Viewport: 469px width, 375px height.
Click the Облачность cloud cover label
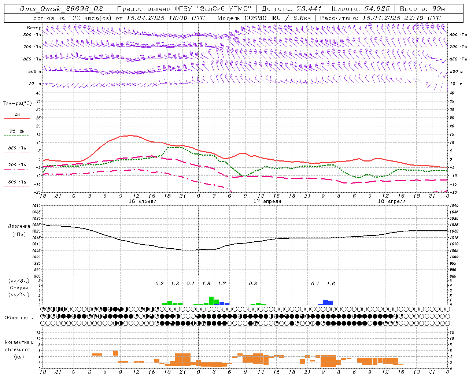[19, 318]
